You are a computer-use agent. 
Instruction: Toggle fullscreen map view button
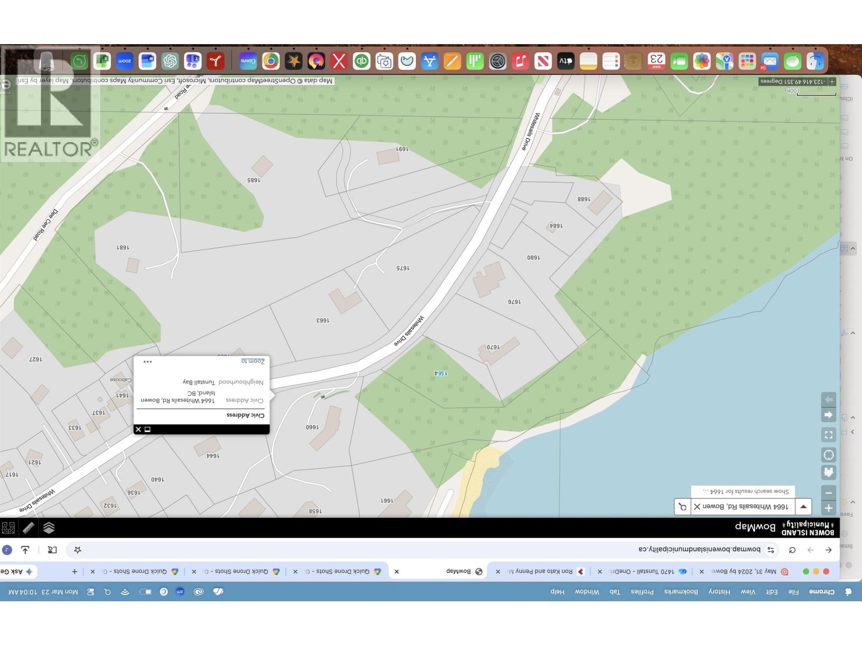[829, 434]
